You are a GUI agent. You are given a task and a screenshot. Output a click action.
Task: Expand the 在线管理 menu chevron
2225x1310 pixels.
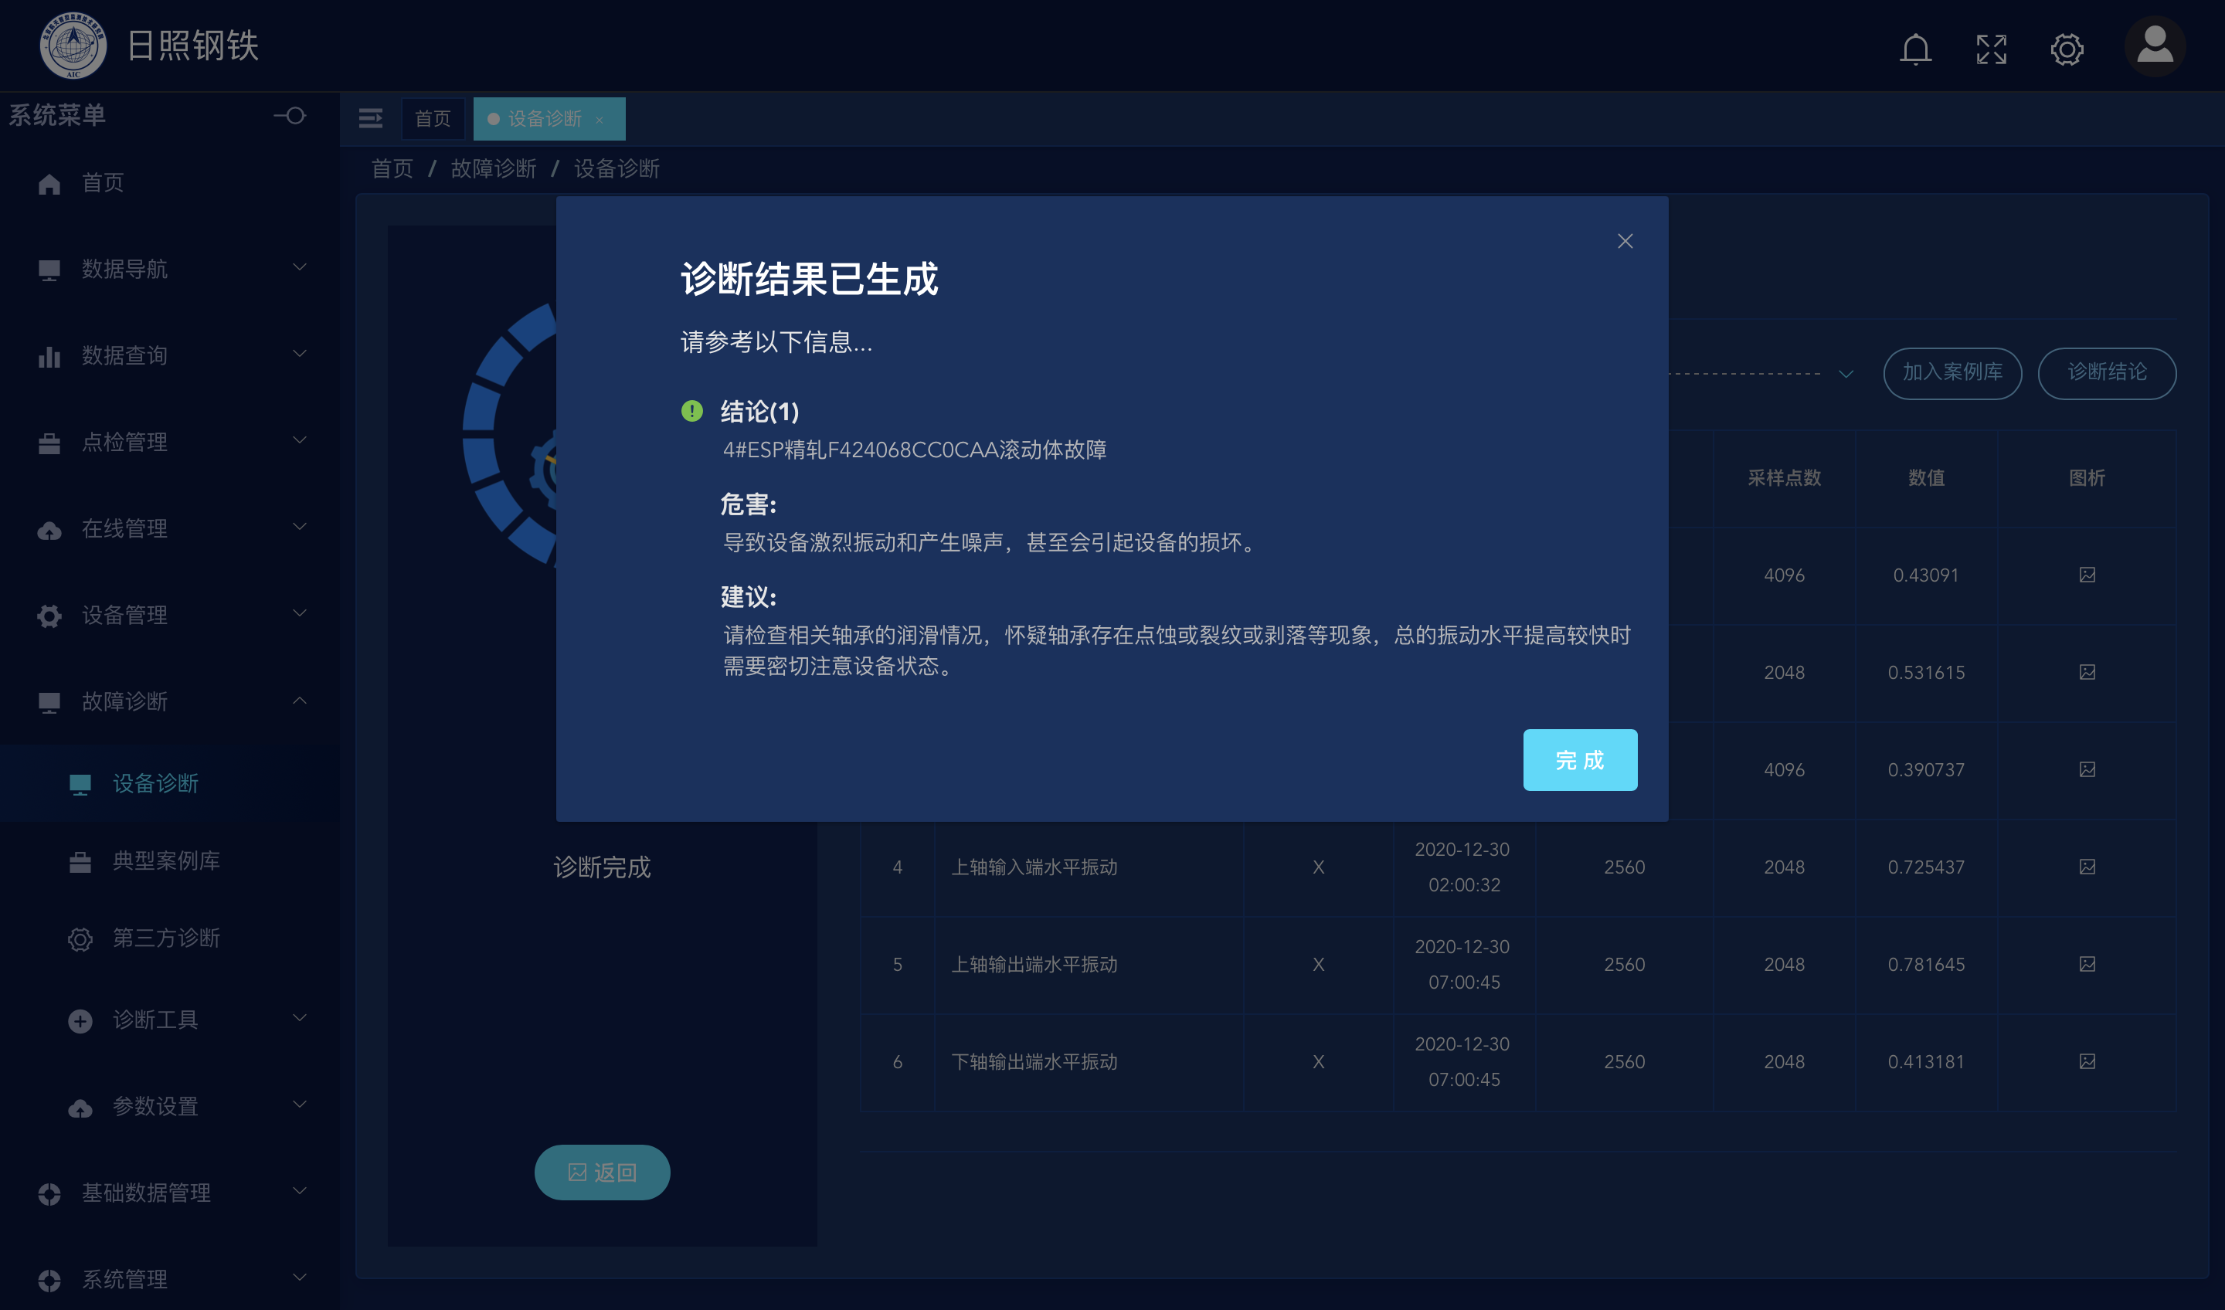[x=301, y=527]
